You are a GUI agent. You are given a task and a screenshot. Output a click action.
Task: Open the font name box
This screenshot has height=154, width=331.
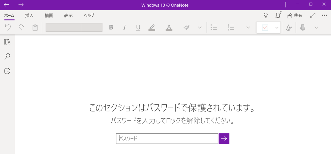pos(63,27)
